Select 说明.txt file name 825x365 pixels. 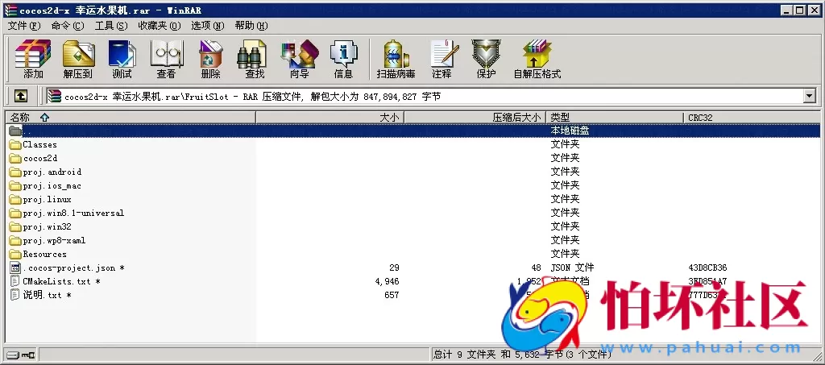[48, 295]
